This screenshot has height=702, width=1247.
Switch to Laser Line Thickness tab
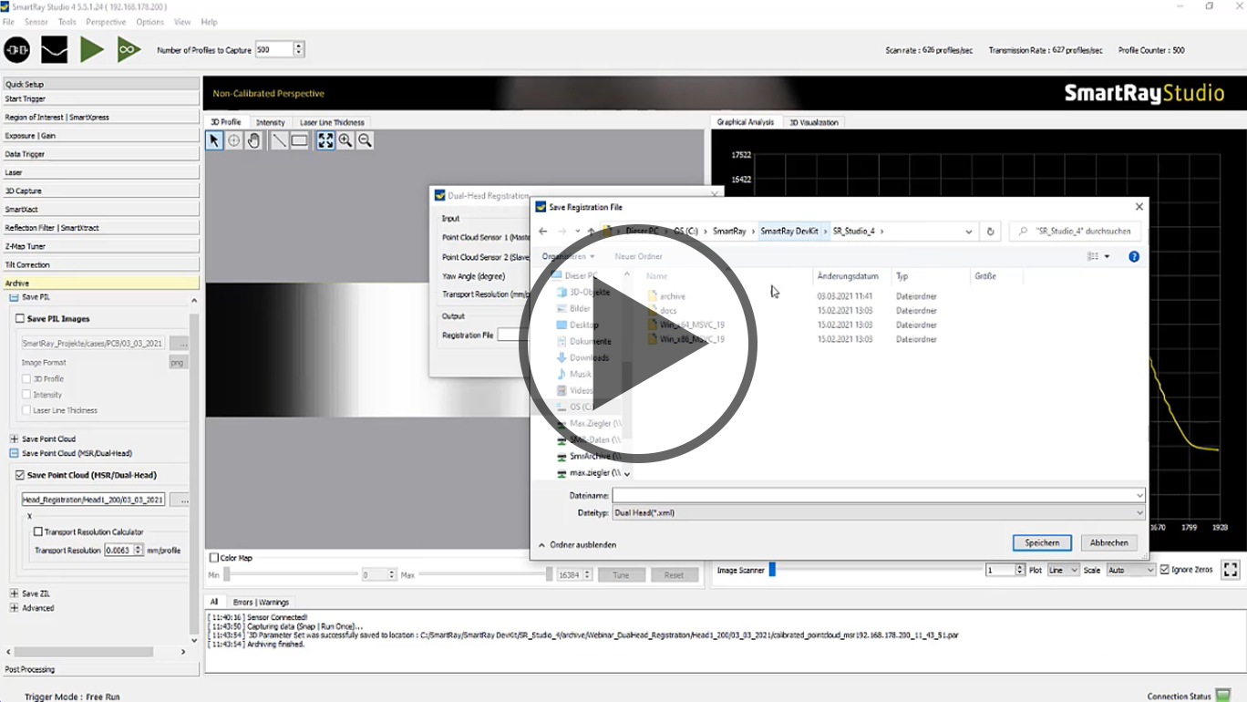click(332, 122)
